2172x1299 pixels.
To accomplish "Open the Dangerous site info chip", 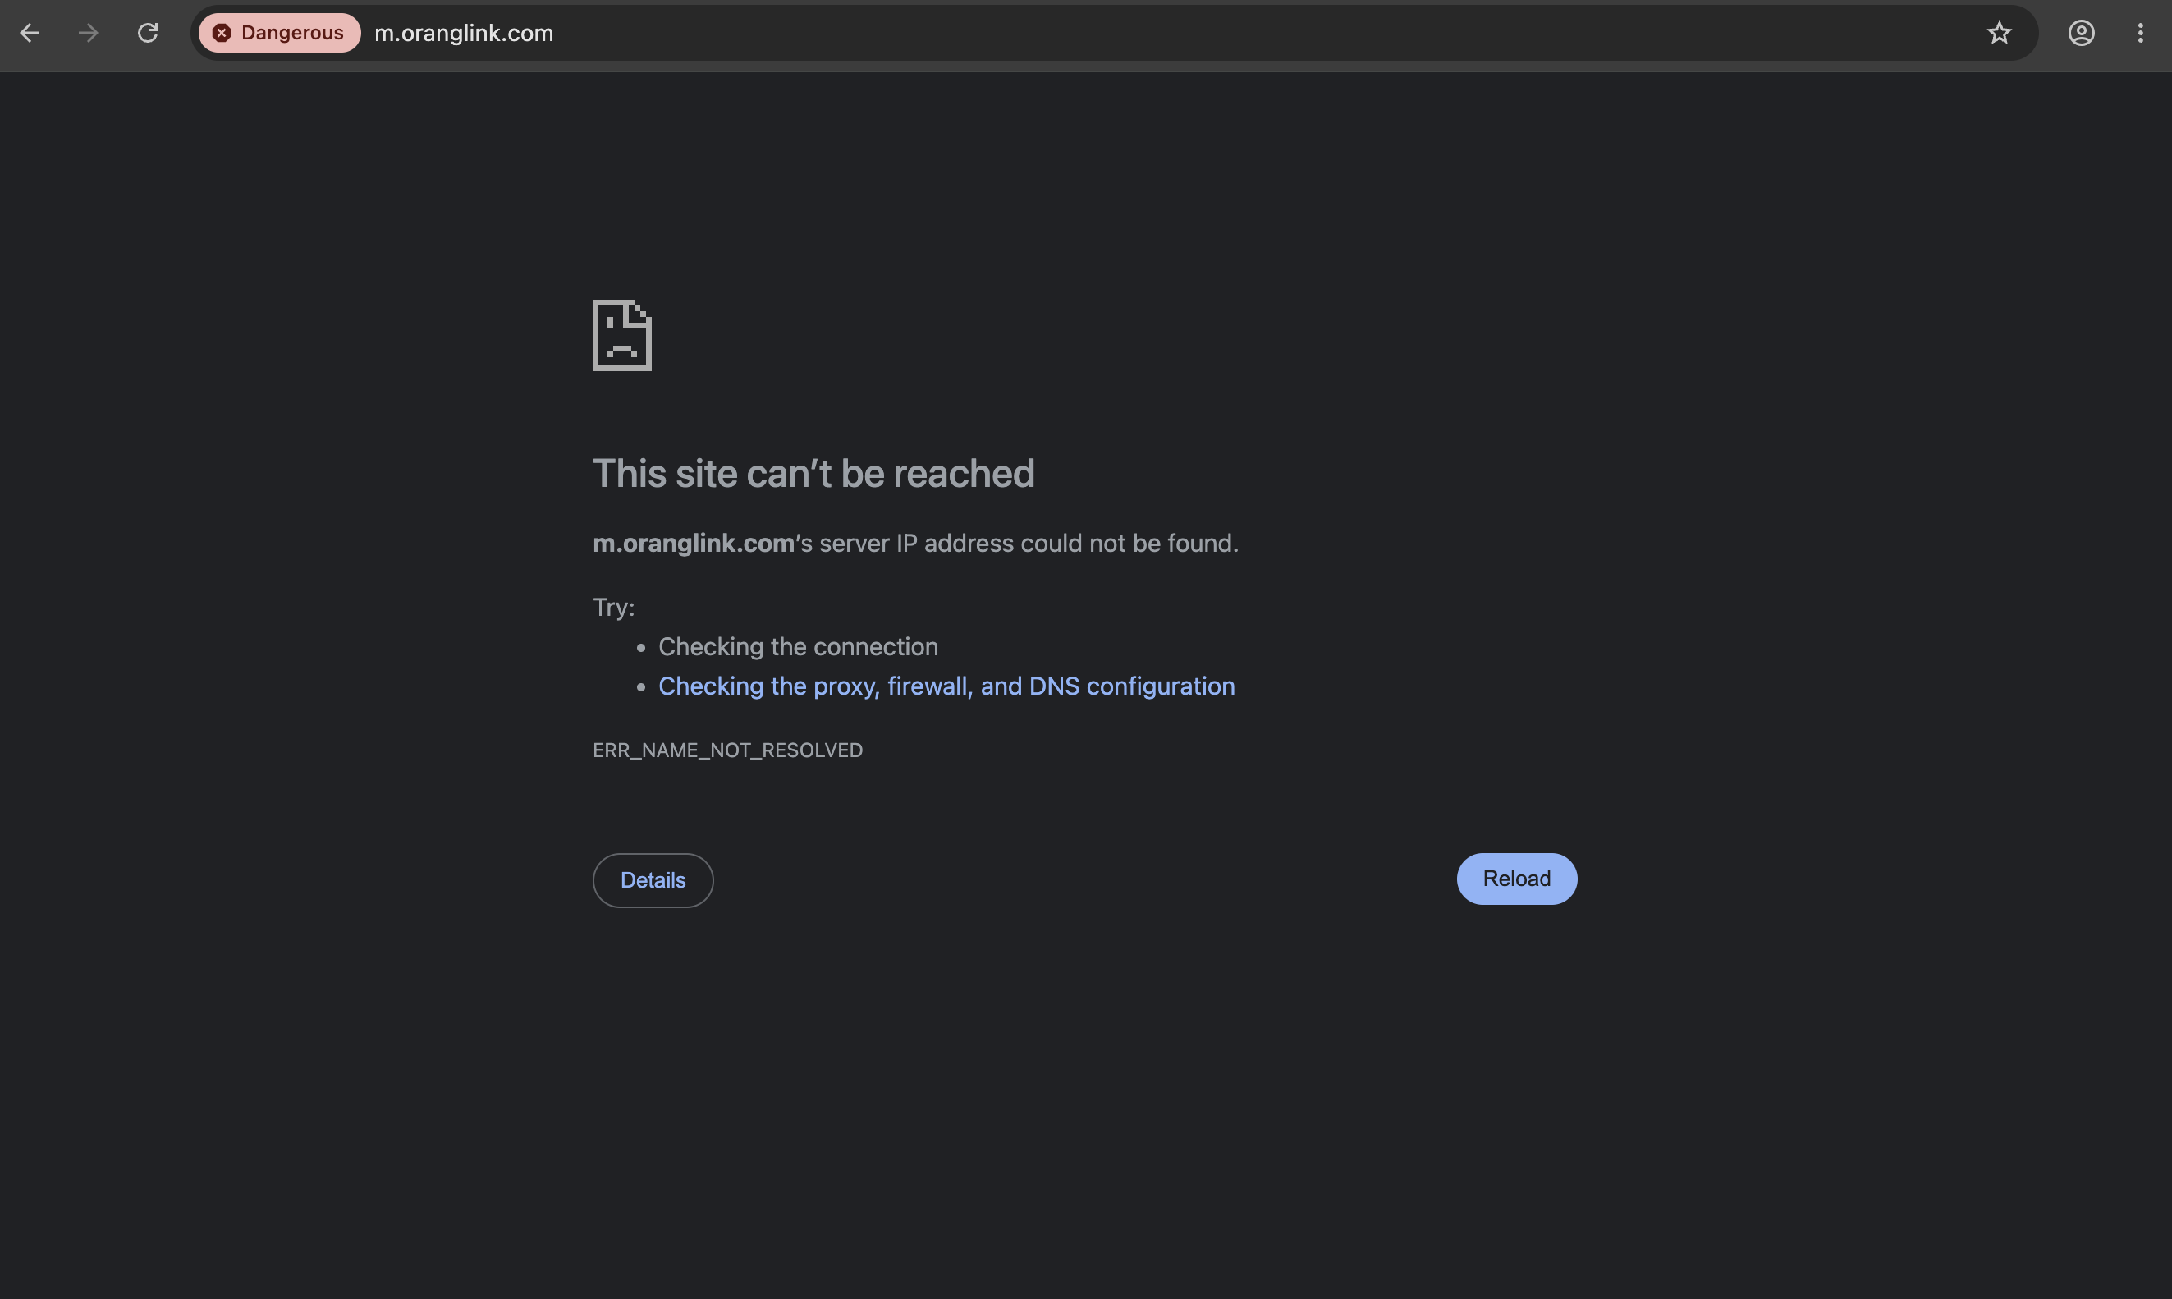I will pyautogui.click(x=279, y=34).
